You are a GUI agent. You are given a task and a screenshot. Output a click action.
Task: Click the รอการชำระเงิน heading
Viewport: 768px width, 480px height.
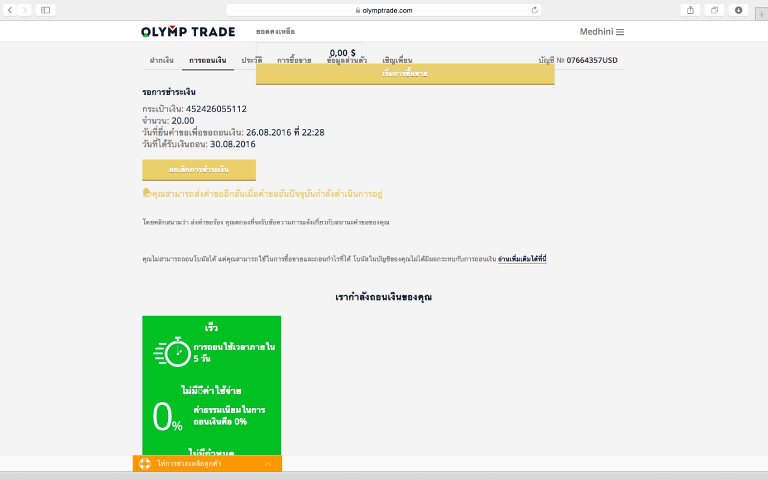(x=169, y=92)
